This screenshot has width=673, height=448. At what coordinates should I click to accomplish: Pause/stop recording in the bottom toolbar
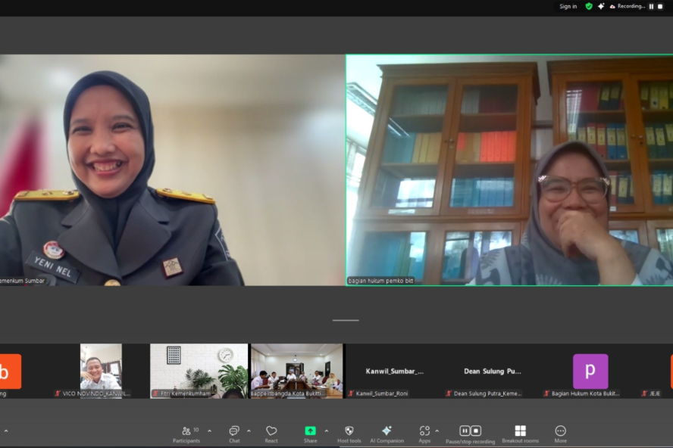click(x=470, y=431)
